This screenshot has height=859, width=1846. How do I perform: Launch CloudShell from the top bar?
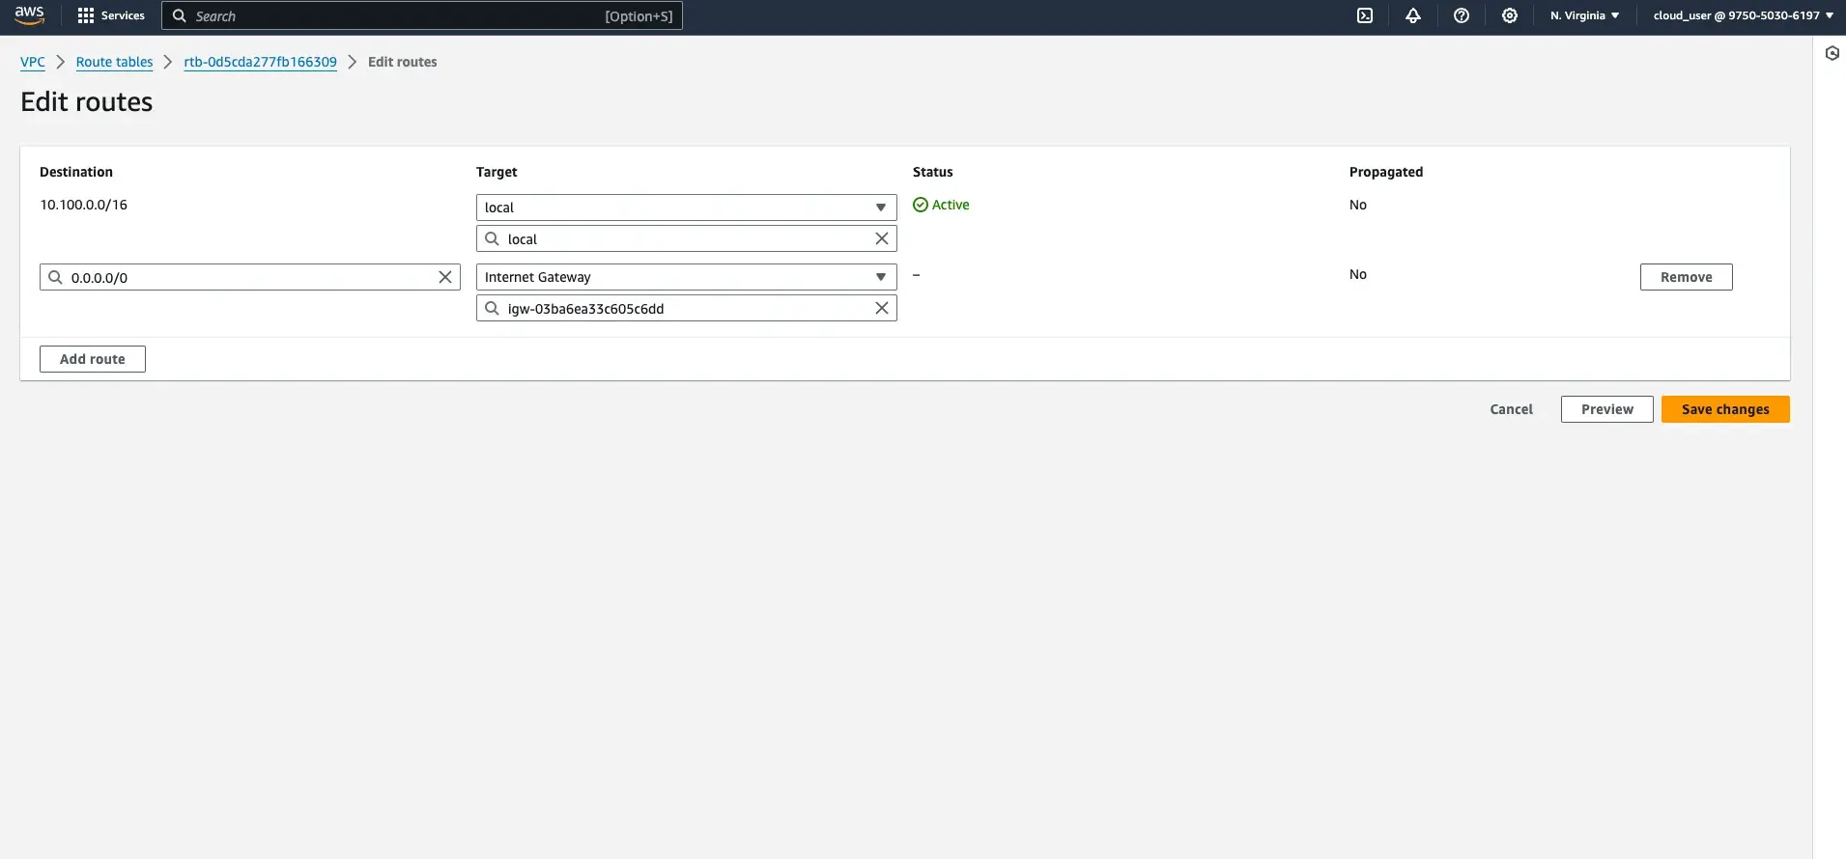tap(1364, 15)
